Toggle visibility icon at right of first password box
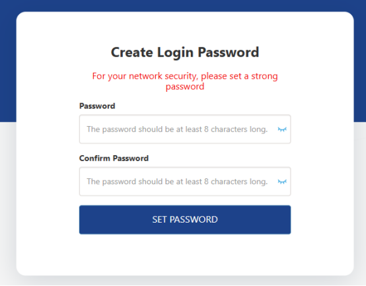 (282, 129)
